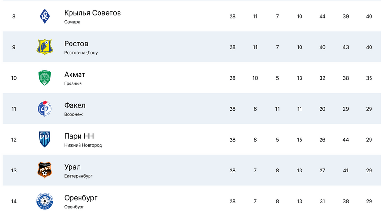Image resolution: width=381 pixels, height=213 pixels.
Task: Open the Урал team page
Action: [72, 167]
